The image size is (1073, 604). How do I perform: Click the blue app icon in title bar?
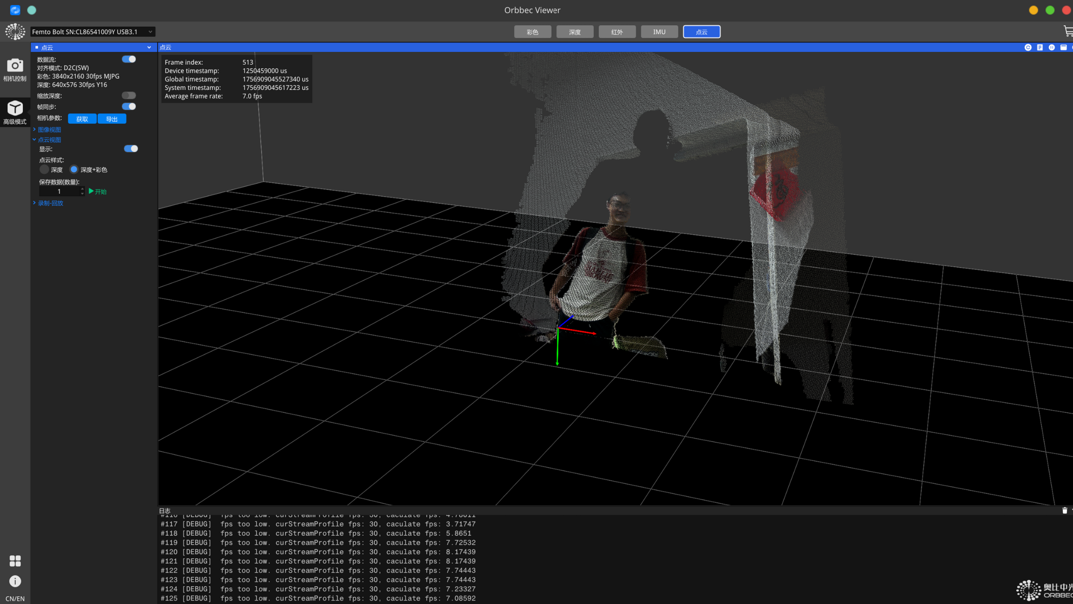15,10
